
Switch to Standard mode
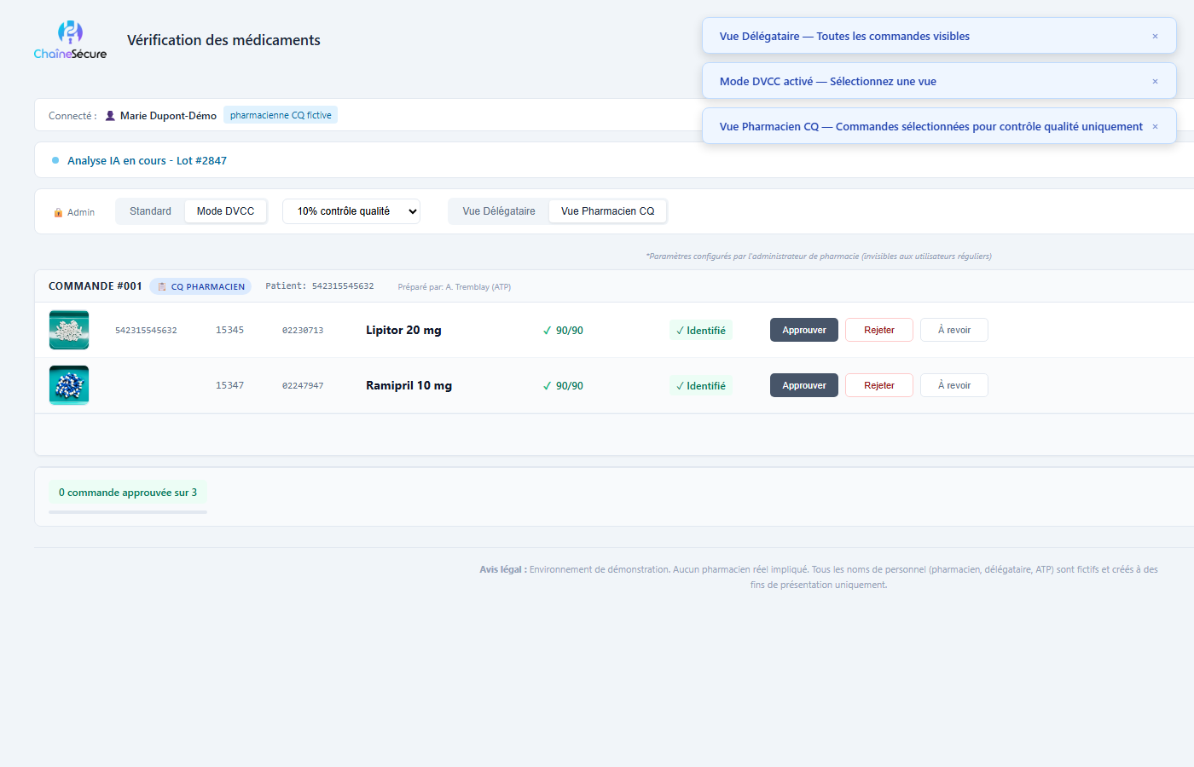(x=150, y=211)
